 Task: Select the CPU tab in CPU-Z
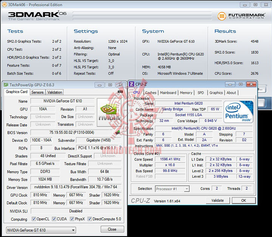[136, 93]
